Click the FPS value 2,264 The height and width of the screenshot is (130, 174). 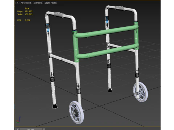tap(28, 20)
